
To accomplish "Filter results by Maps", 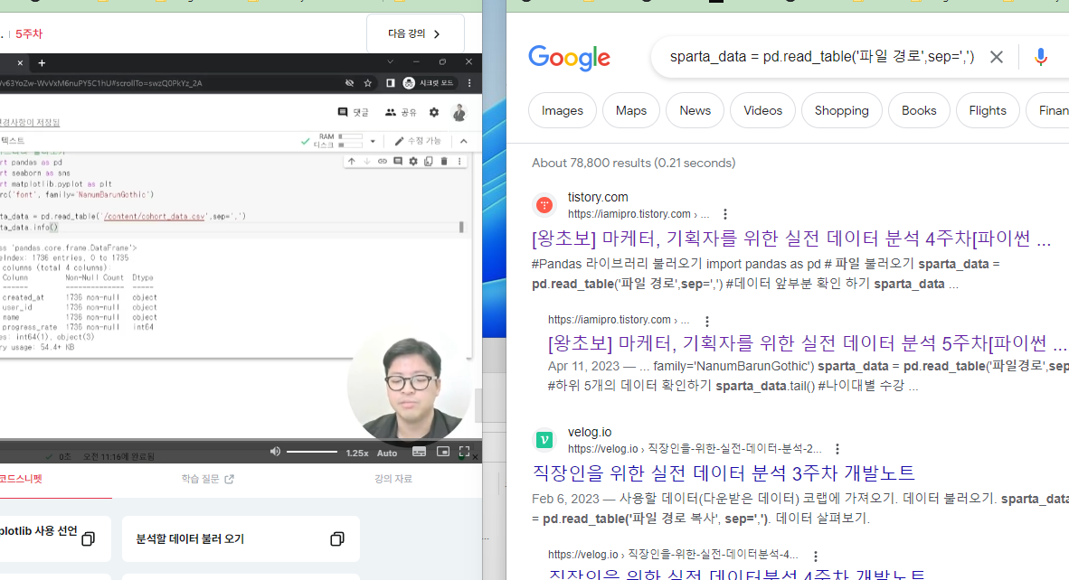I will pyautogui.click(x=631, y=110).
